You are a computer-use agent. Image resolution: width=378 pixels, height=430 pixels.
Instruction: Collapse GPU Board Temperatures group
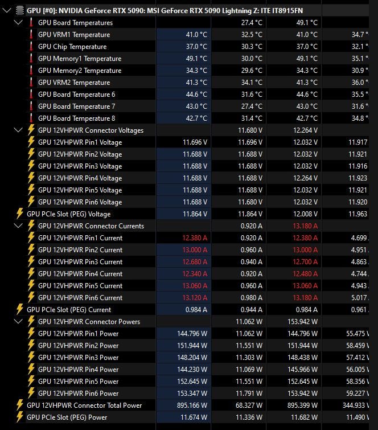(18, 22)
